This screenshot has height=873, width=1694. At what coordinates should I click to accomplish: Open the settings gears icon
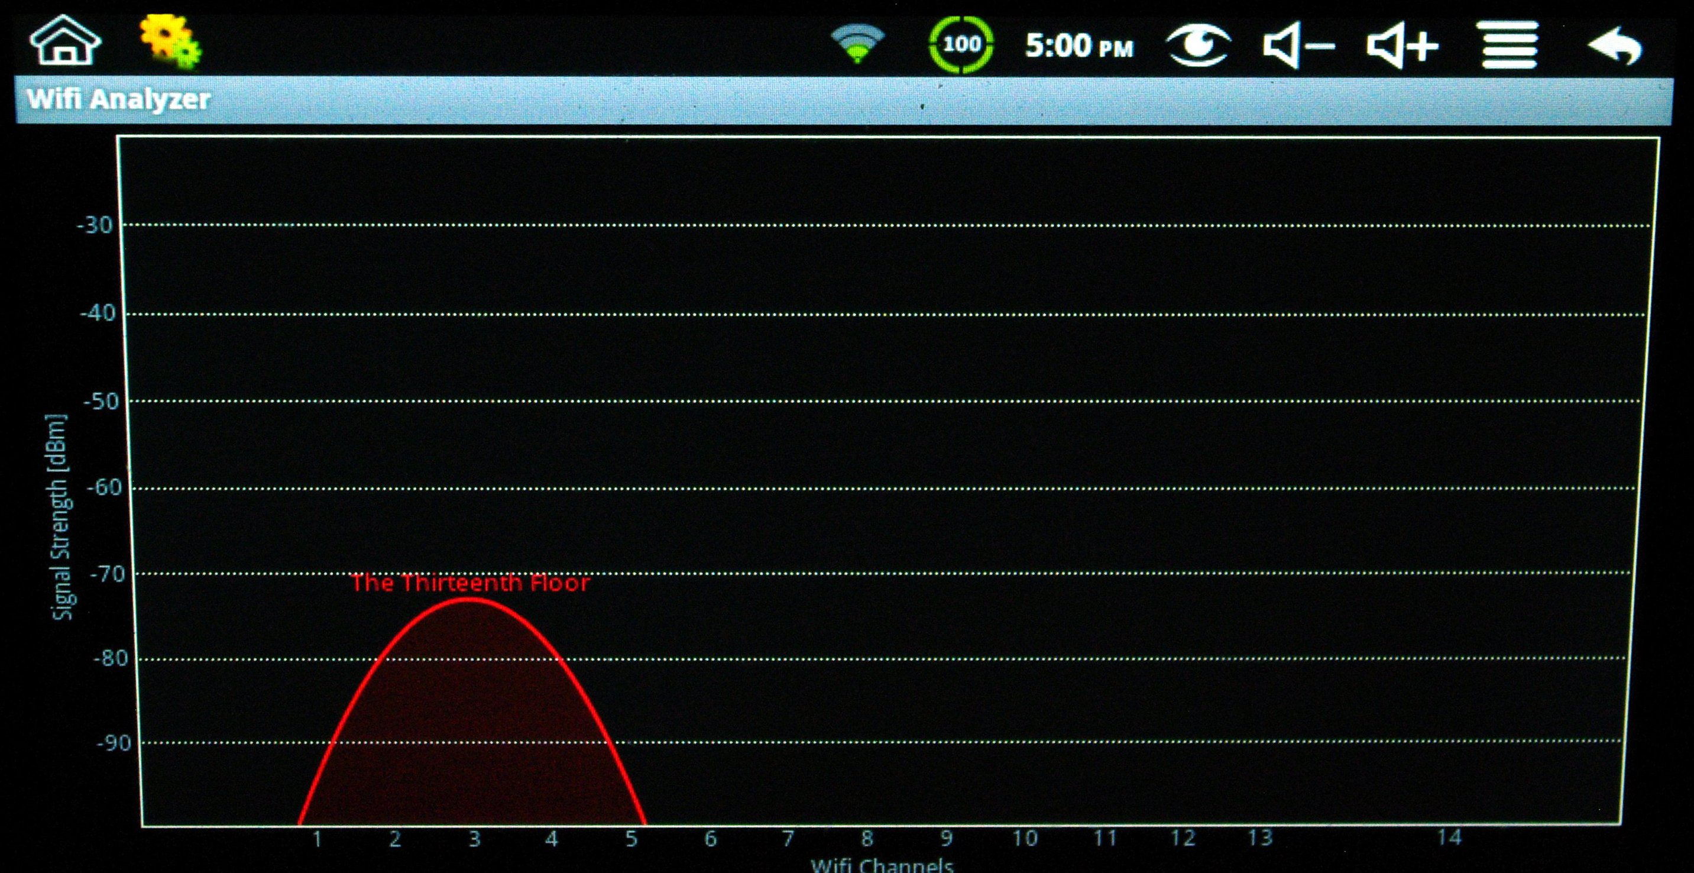point(171,41)
